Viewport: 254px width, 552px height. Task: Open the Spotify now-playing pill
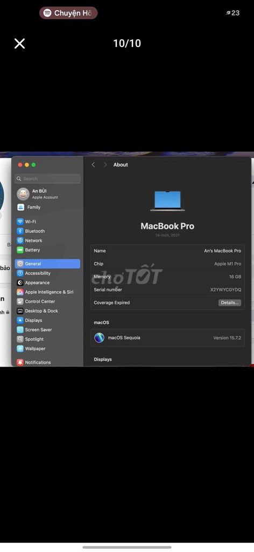(x=68, y=13)
